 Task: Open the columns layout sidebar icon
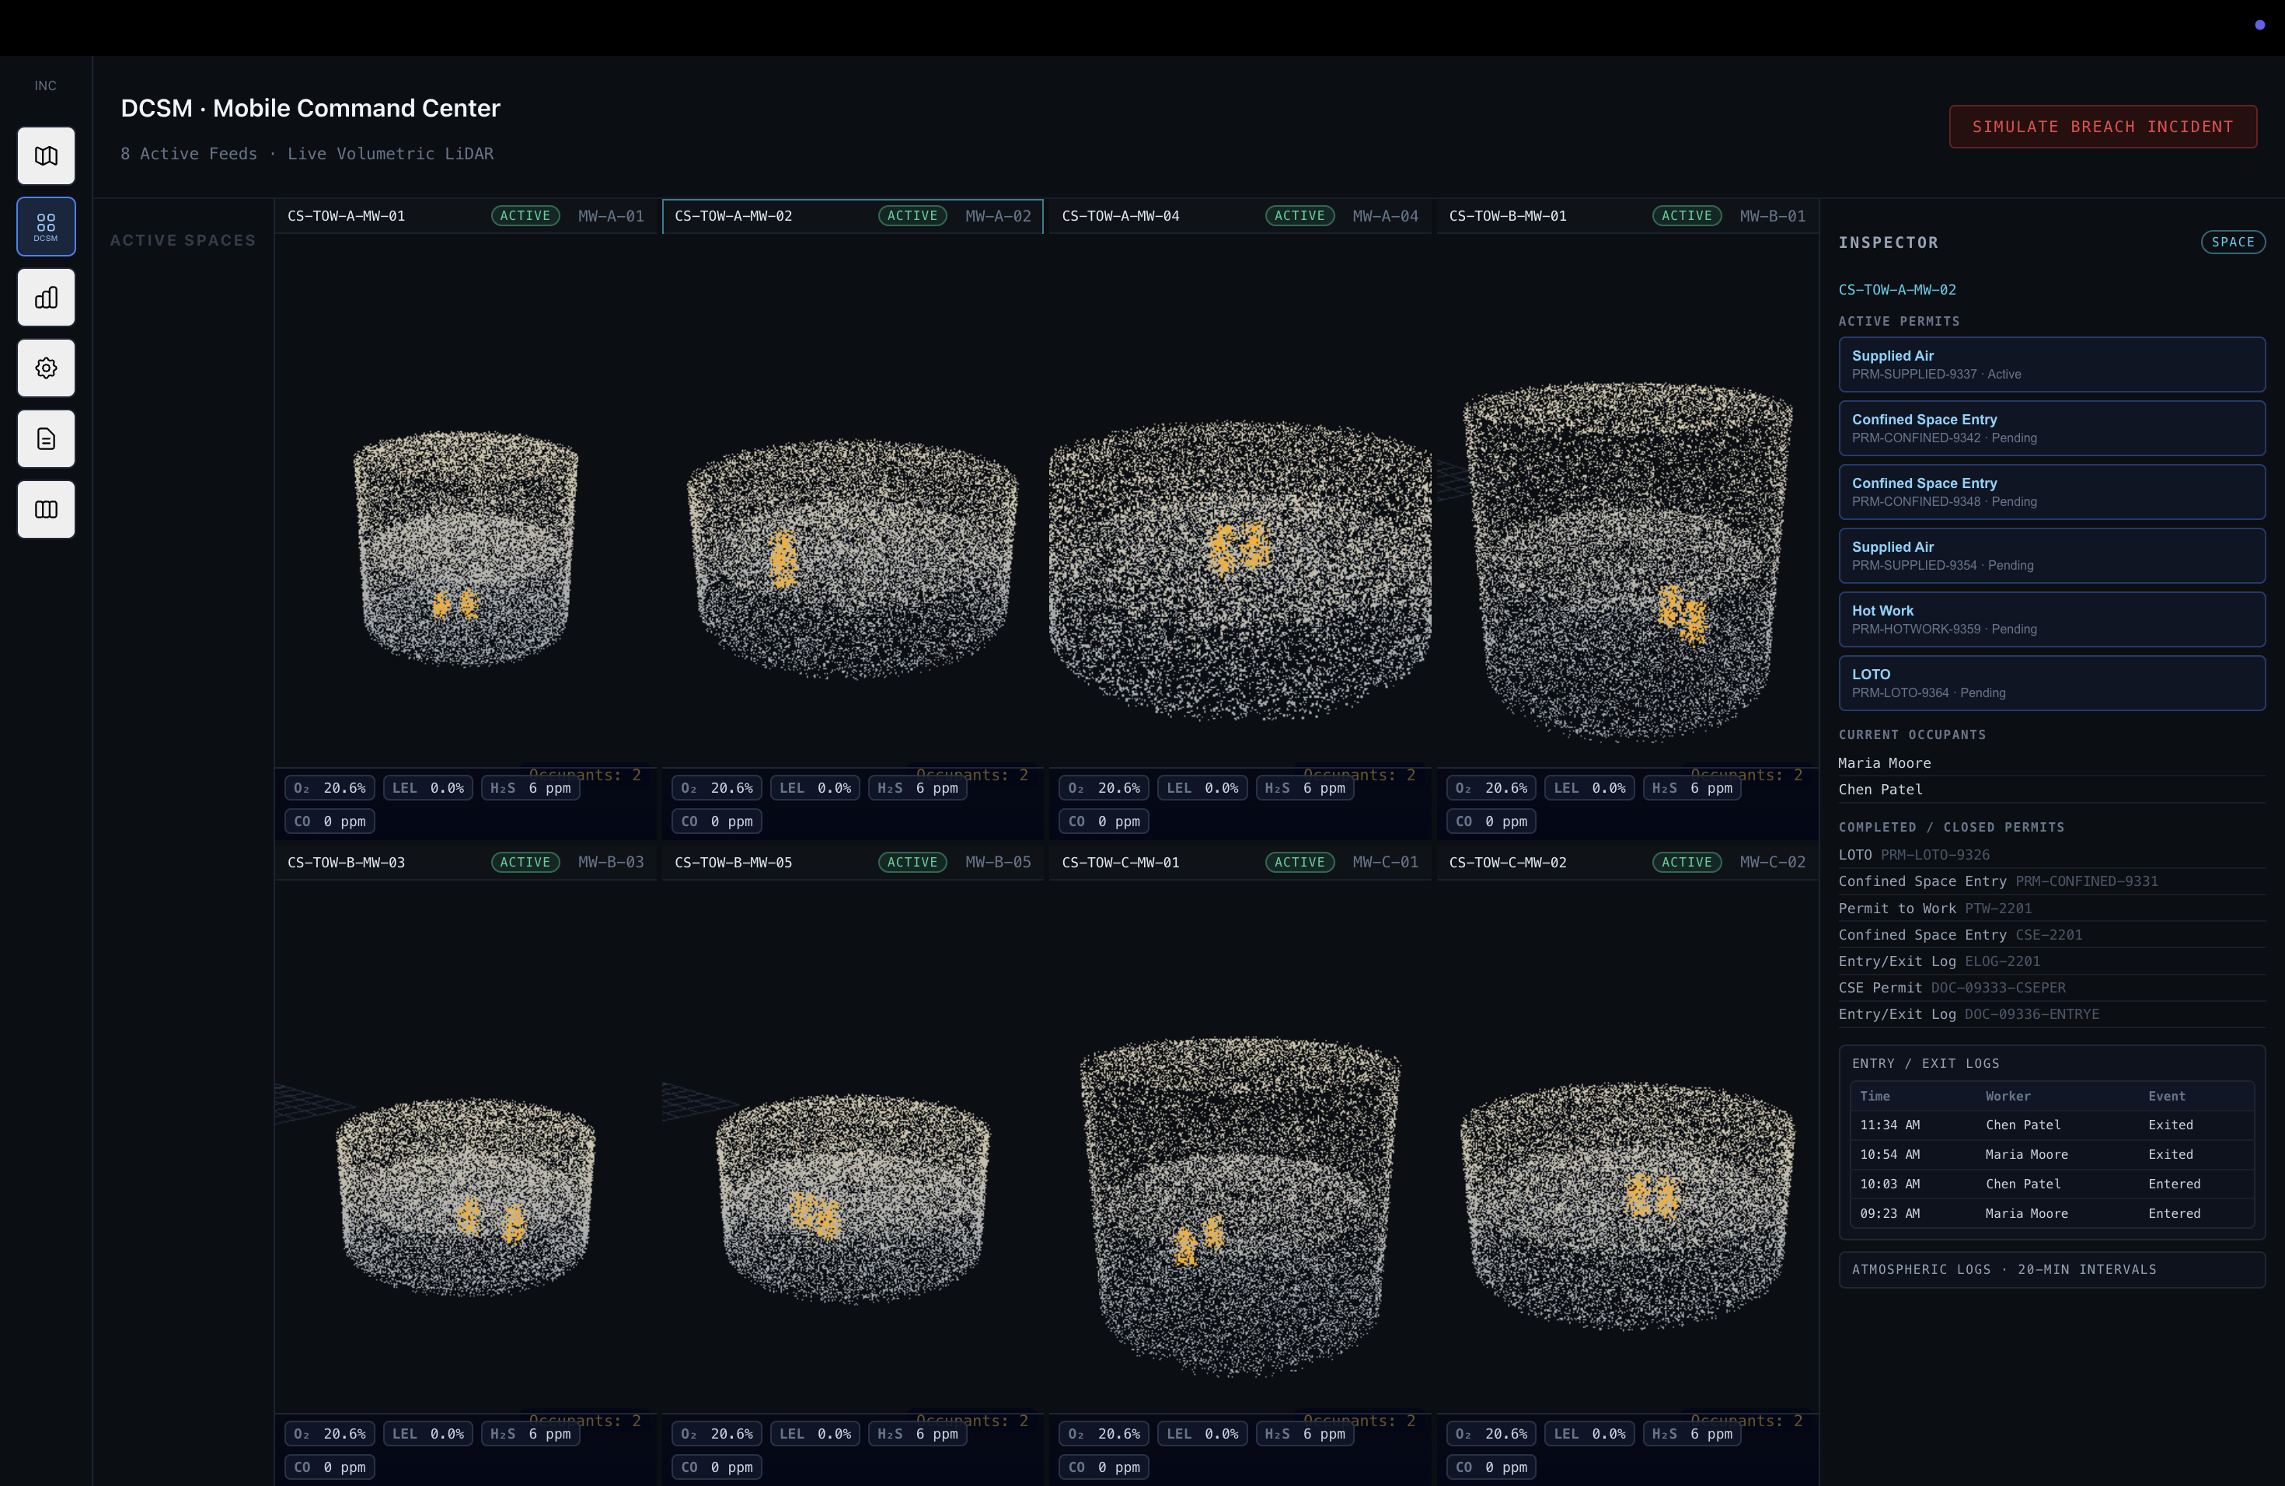coord(46,510)
